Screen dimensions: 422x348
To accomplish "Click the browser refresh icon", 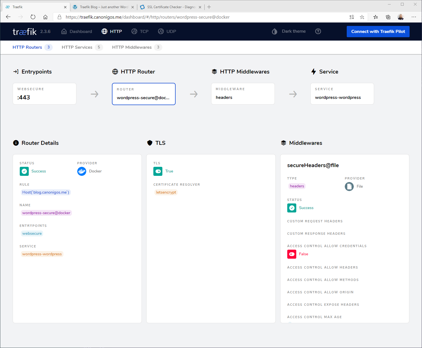I will click(x=33, y=17).
